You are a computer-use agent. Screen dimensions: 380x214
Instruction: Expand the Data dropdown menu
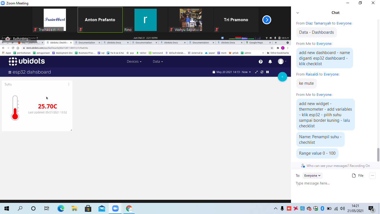click(x=157, y=62)
